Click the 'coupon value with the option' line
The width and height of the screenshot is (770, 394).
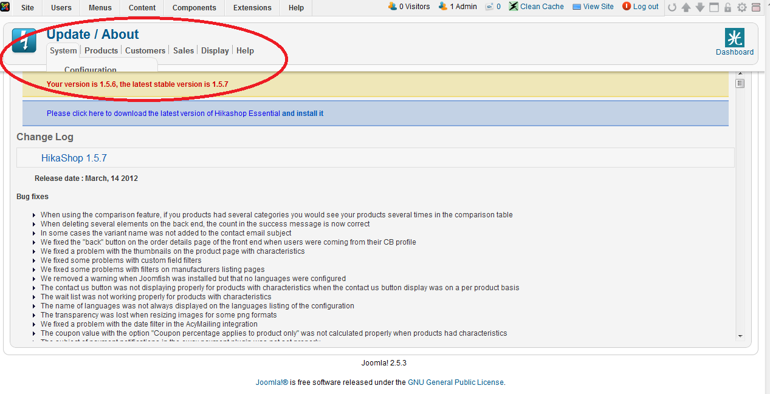(274, 333)
